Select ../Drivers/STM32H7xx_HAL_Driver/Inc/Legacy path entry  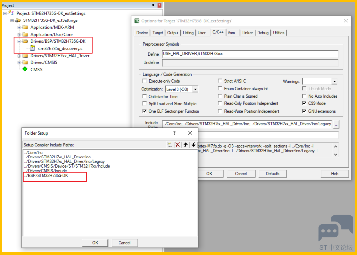(x=64, y=161)
